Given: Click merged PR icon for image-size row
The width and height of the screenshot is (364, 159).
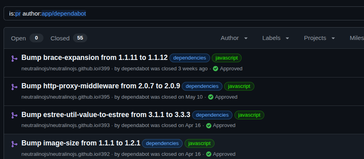Looking at the screenshot, I should pyautogui.click(x=14, y=144).
